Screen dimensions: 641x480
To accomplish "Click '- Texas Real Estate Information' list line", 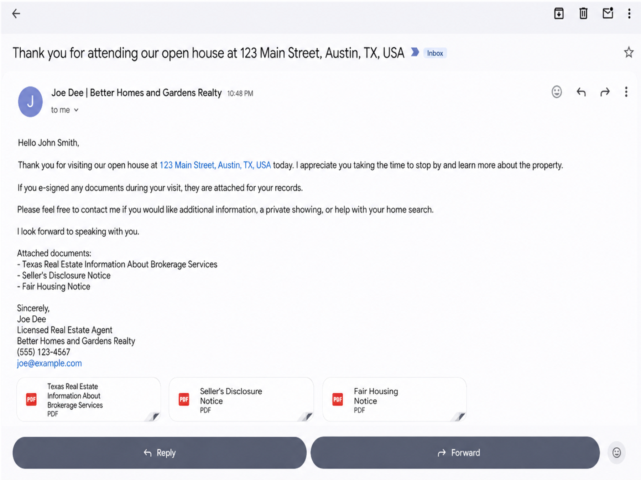I will 117,265.
